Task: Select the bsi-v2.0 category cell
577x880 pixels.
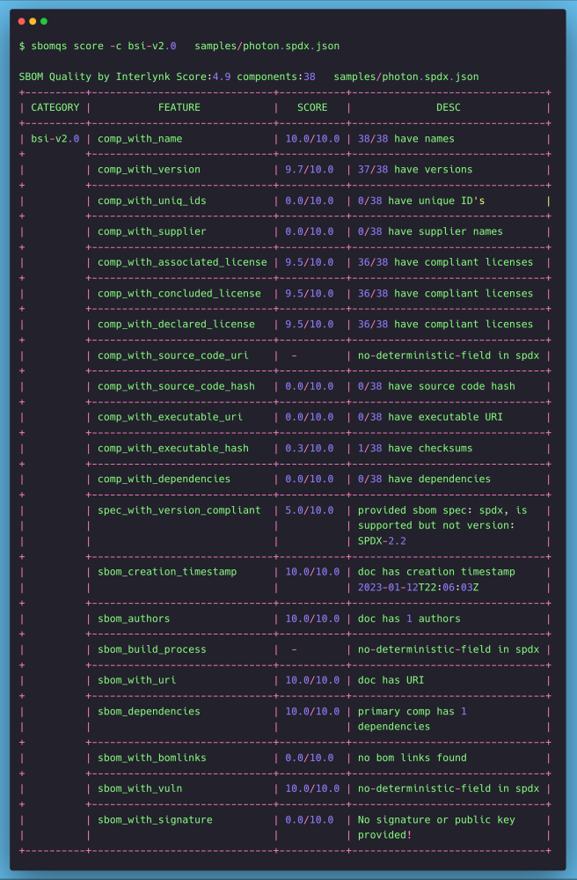Action: [x=55, y=139]
